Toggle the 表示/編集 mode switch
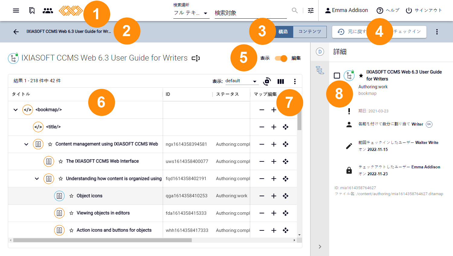This screenshot has height=256, width=453. point(281,58)
